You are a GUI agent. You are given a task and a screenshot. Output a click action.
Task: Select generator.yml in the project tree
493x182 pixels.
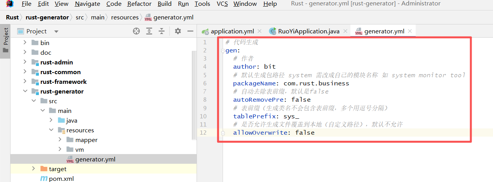(x=95, y=159)
